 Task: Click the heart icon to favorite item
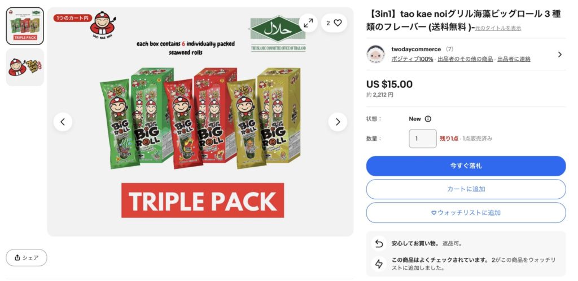click(334, 23)
